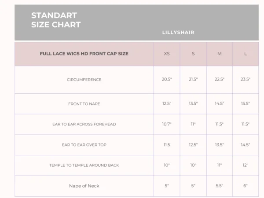Viewport: 264px width, 198px height.
Task: Select the 23.5" circumference cell for L
Action: pyautogui.click(x=246, y=80)
